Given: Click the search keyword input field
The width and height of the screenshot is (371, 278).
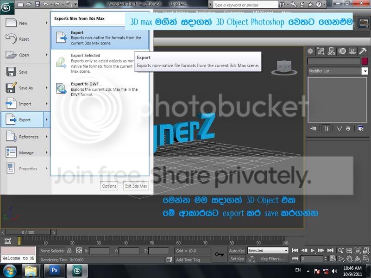Looking at the screenshot, I should (245, 5).
